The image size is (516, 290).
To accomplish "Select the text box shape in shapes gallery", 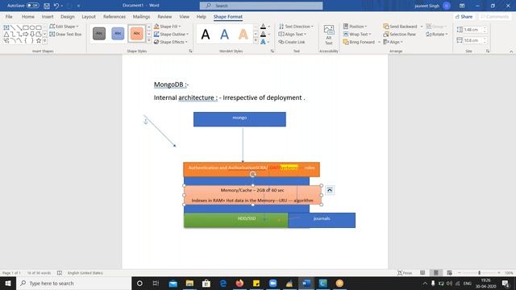I will [6, 27].
